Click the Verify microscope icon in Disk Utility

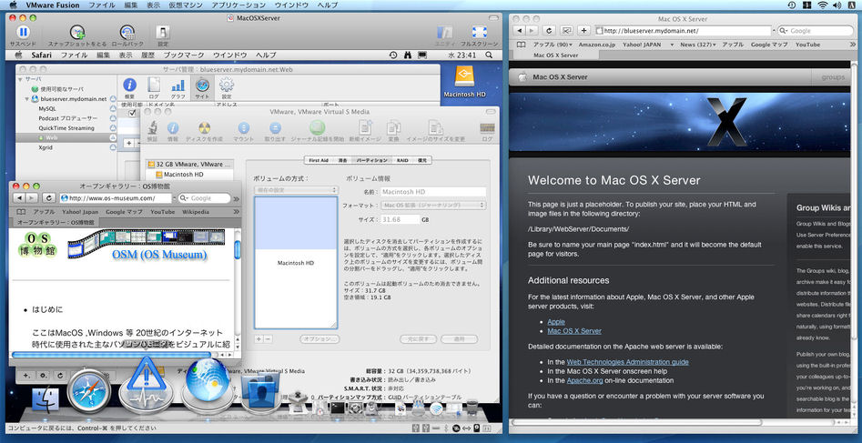pyautogui.click(x=152, y=128)
